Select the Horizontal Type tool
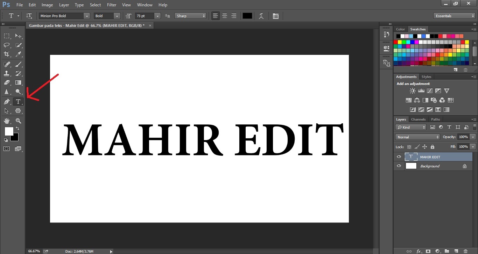 pos(18,101)
